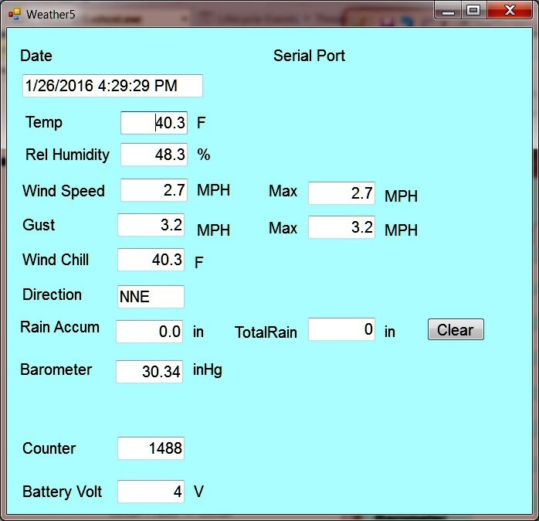Click the Rel Humidity label

[x=67, y=155]
